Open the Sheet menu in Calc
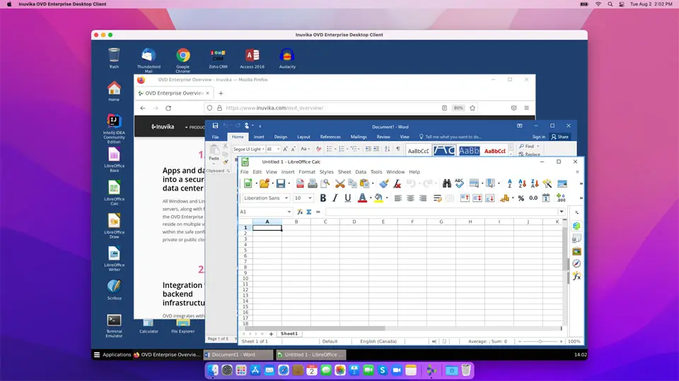The width and height of the screenshot is (679, 381). coord(344,171)
